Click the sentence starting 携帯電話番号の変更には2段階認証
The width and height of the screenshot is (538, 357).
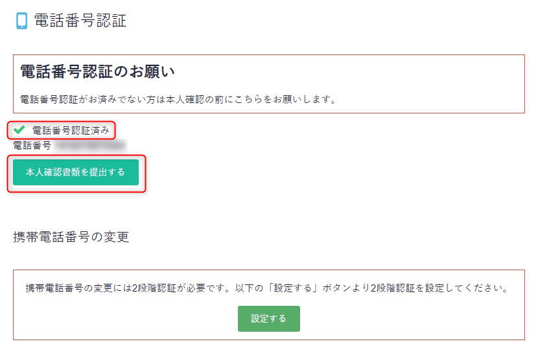[267, 288]
